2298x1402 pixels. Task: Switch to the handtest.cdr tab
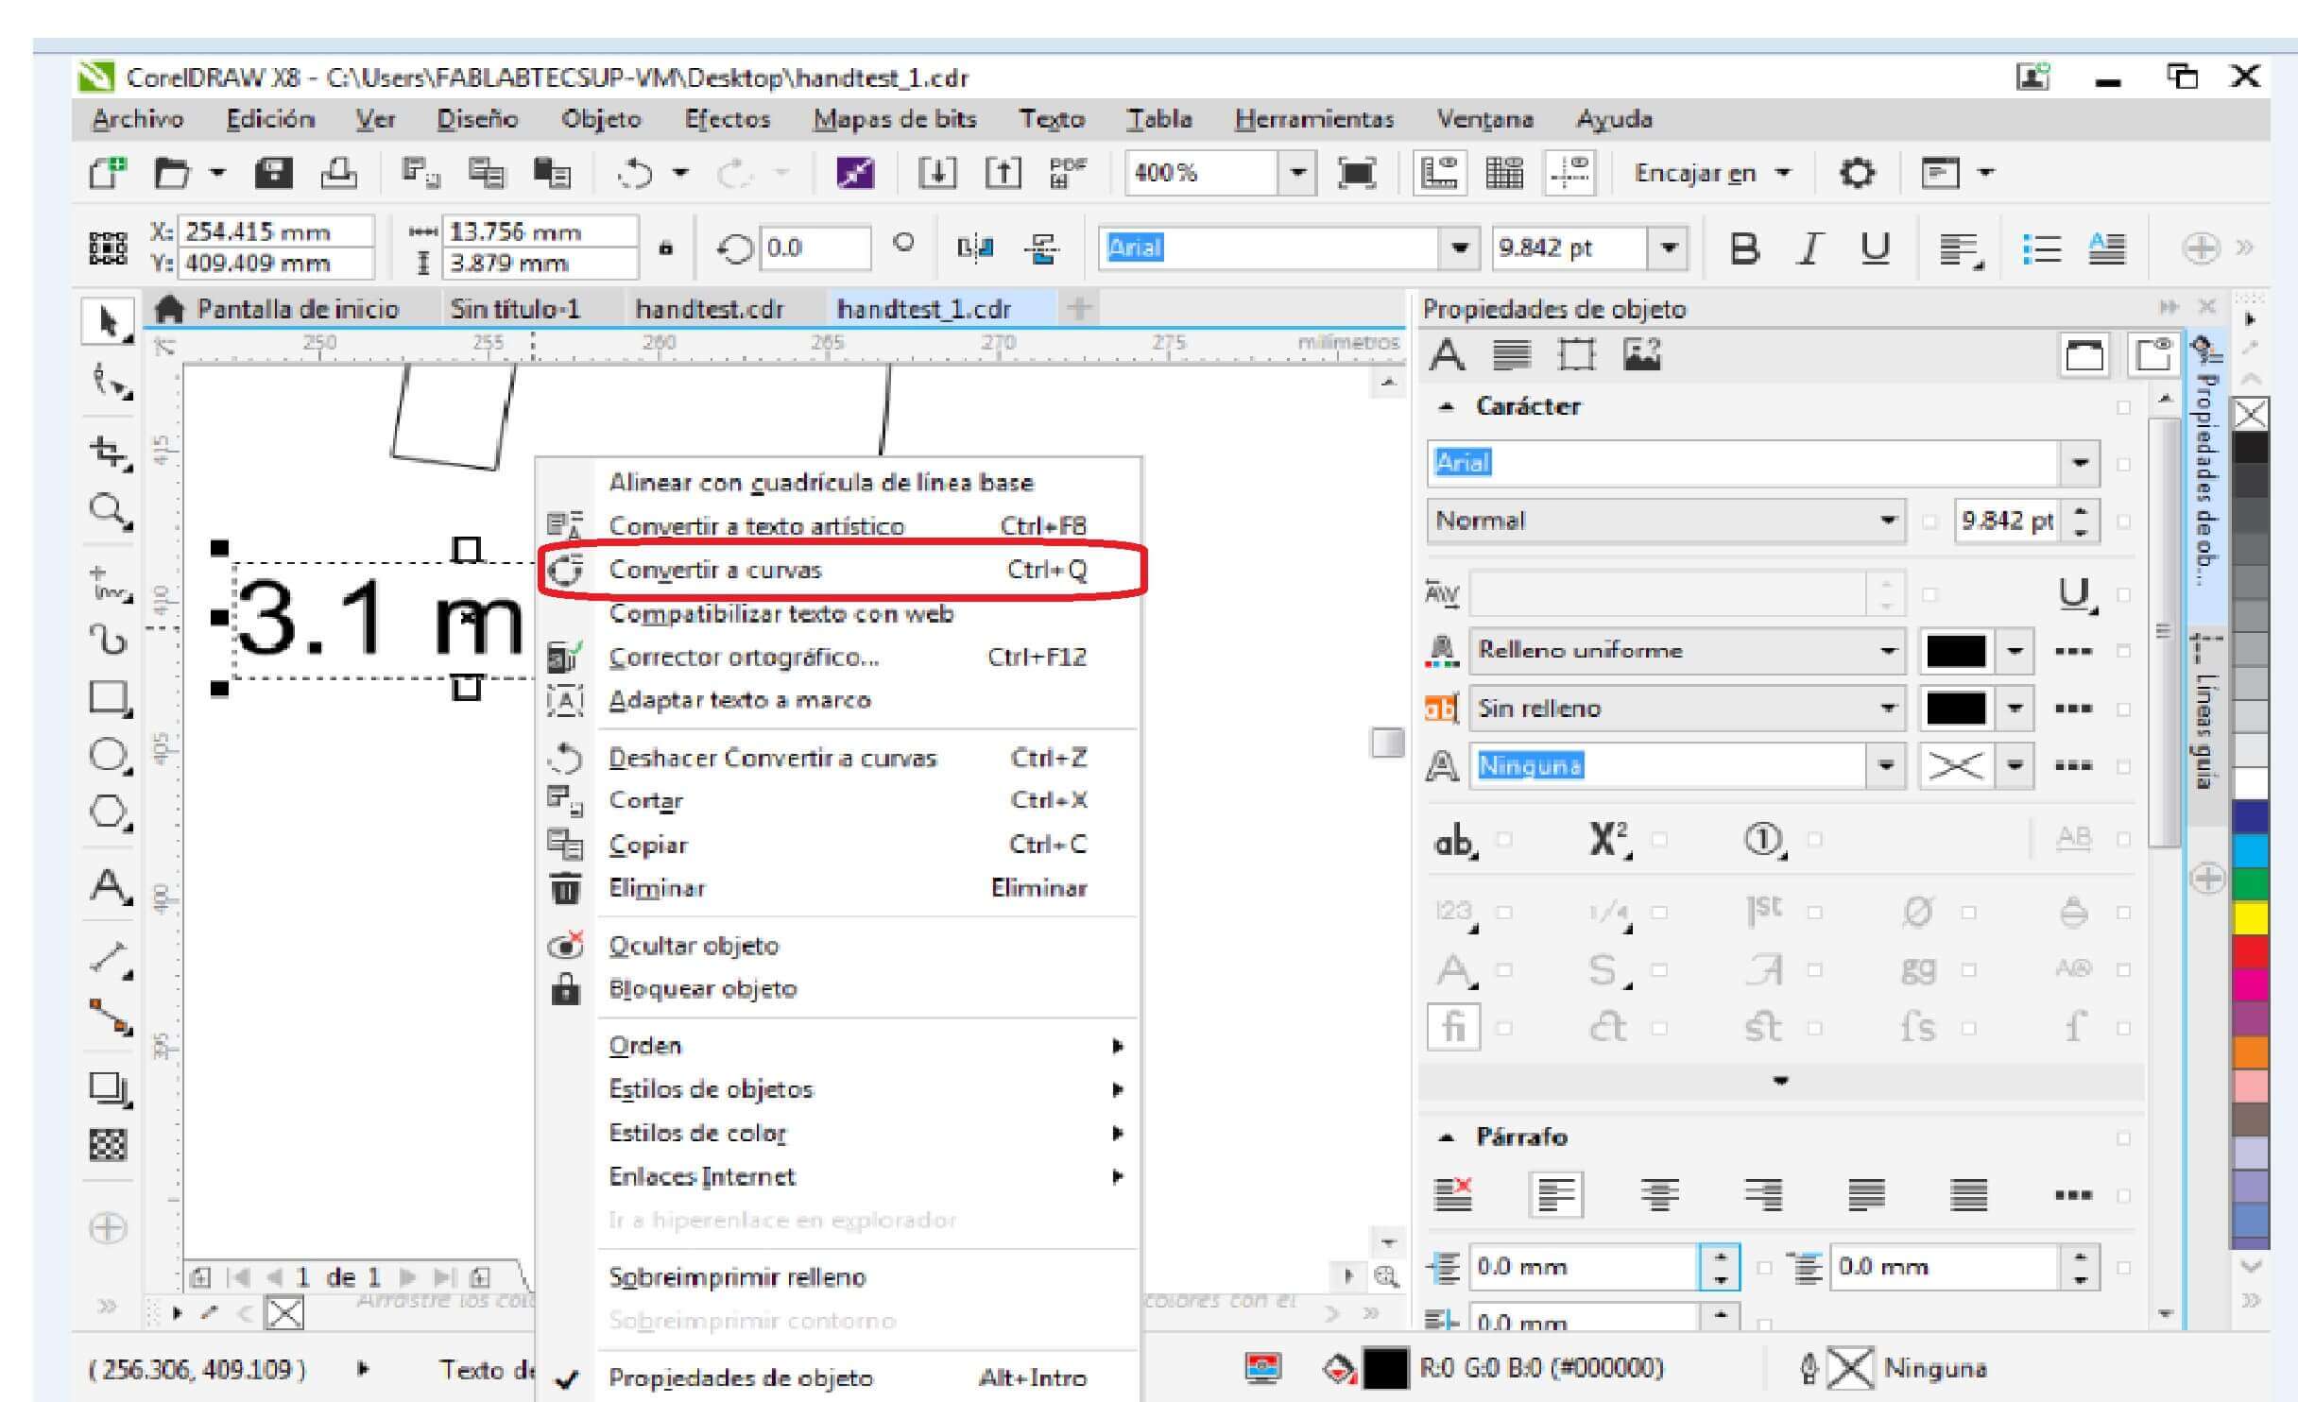pyautogui.click(x=710, y=310)
